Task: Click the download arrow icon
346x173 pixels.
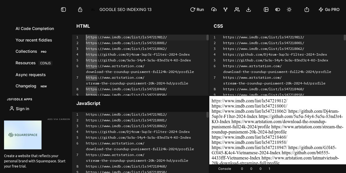Action: click(x=249, y=10)
